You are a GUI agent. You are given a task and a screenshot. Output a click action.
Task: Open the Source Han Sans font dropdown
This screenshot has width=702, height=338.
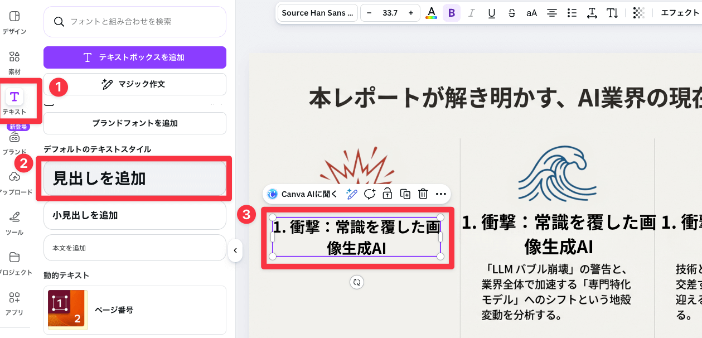tap(317, 12)
